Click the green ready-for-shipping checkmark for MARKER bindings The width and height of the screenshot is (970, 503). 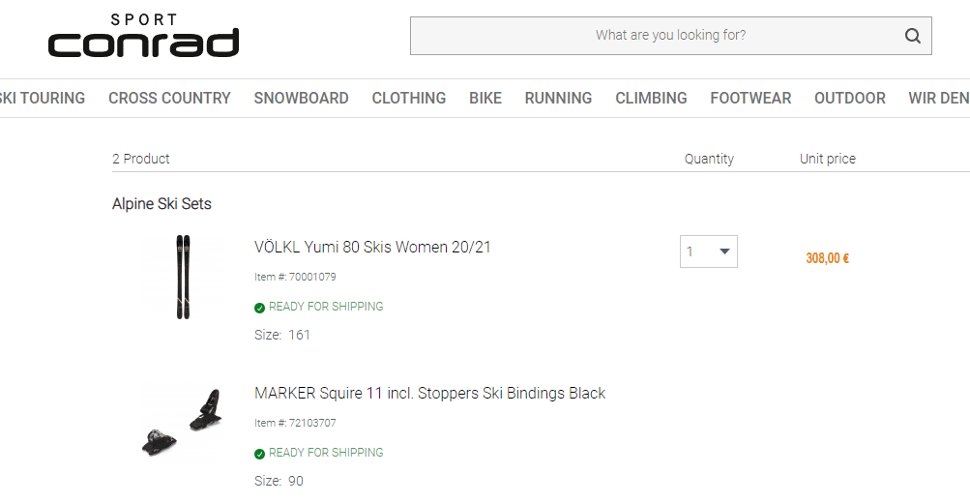coord(259,454)
